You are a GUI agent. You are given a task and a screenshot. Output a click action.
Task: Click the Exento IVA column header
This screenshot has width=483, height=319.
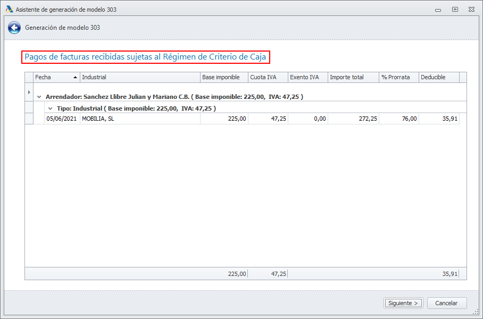[308, 77]
